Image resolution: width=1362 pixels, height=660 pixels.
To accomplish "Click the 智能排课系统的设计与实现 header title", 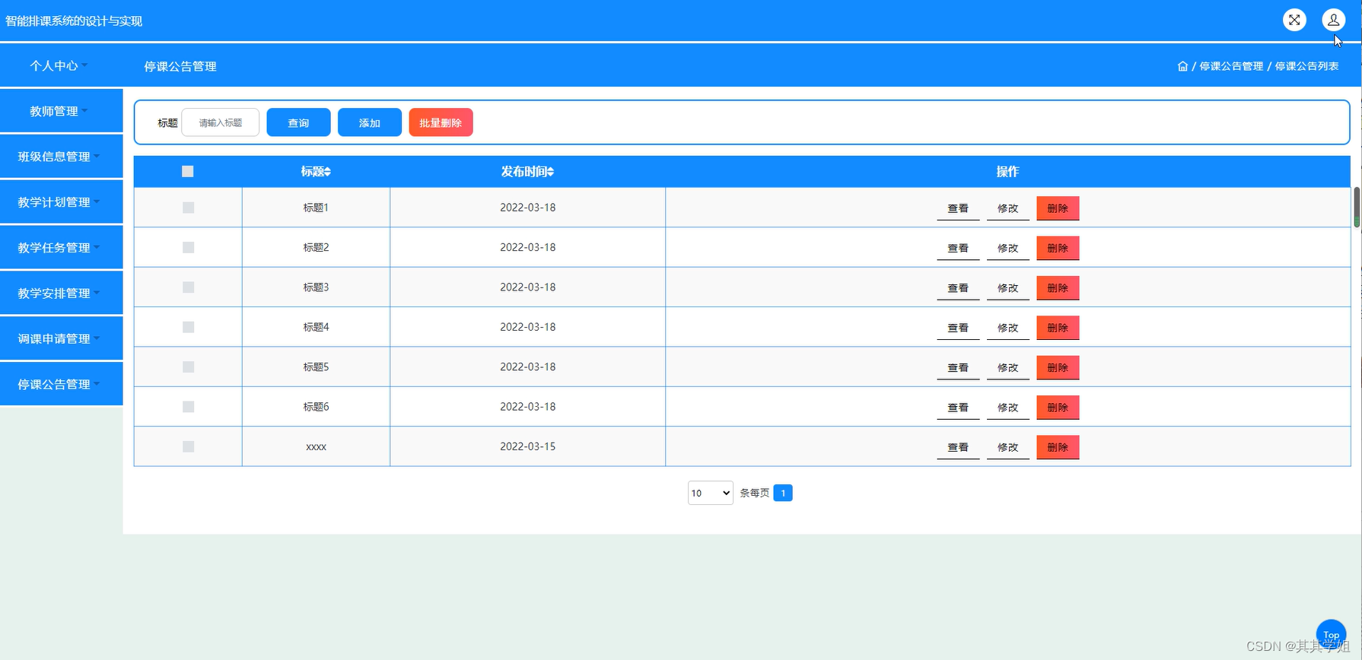I will 74,21.
